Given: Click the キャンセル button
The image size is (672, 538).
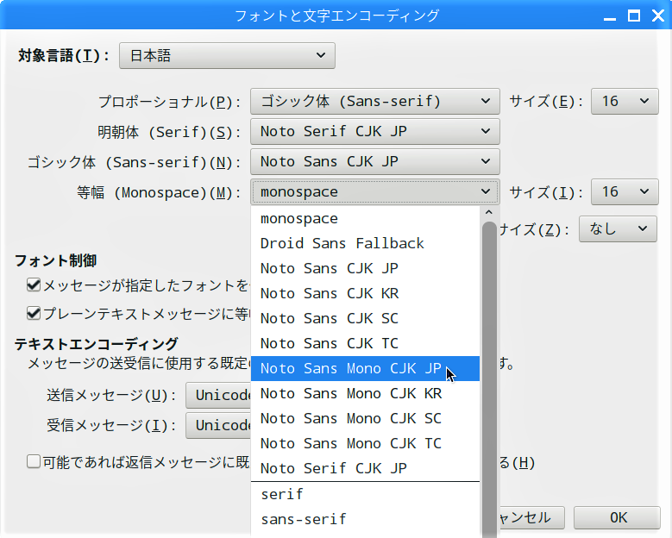Looking at the screenshot, I should pyautogui.click(x=531, y=518).
